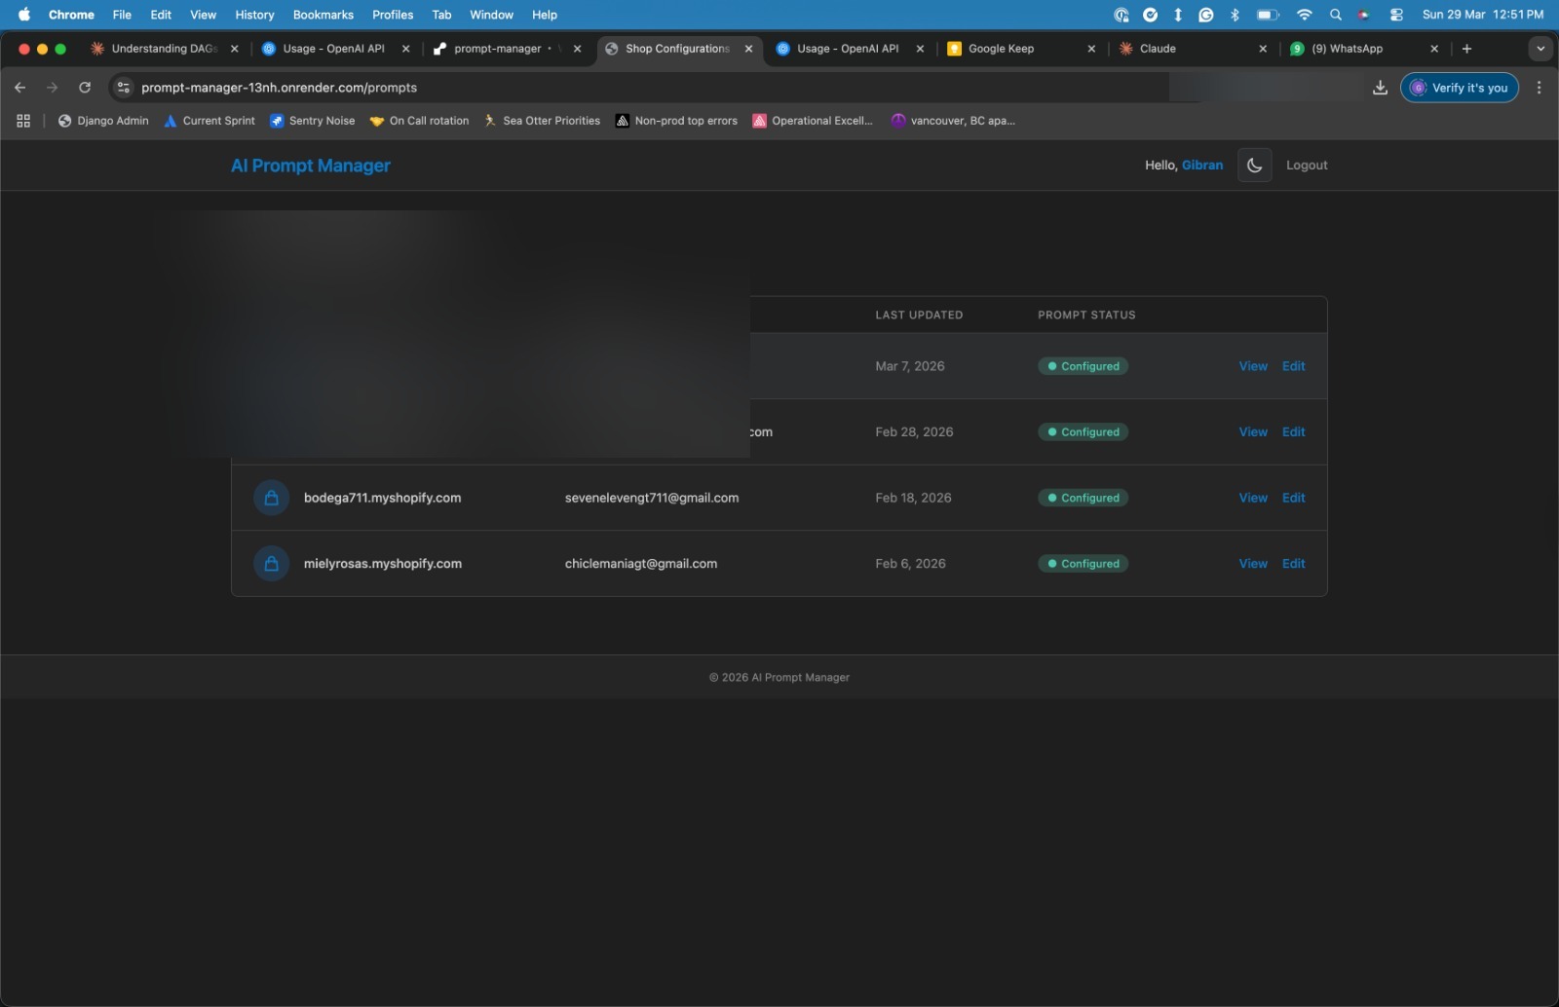
Task: Click the Wi-Fi status icon
Action: click(1305, 15)
